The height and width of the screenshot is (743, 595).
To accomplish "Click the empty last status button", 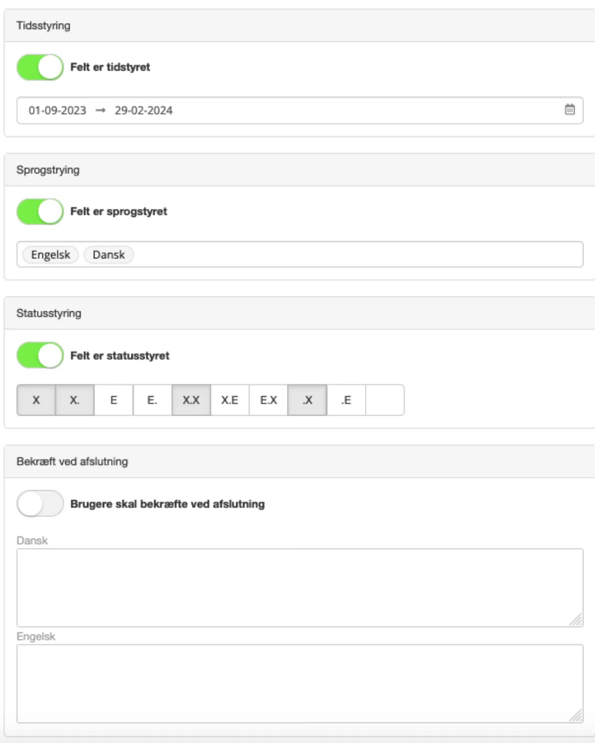I will 385,400.
